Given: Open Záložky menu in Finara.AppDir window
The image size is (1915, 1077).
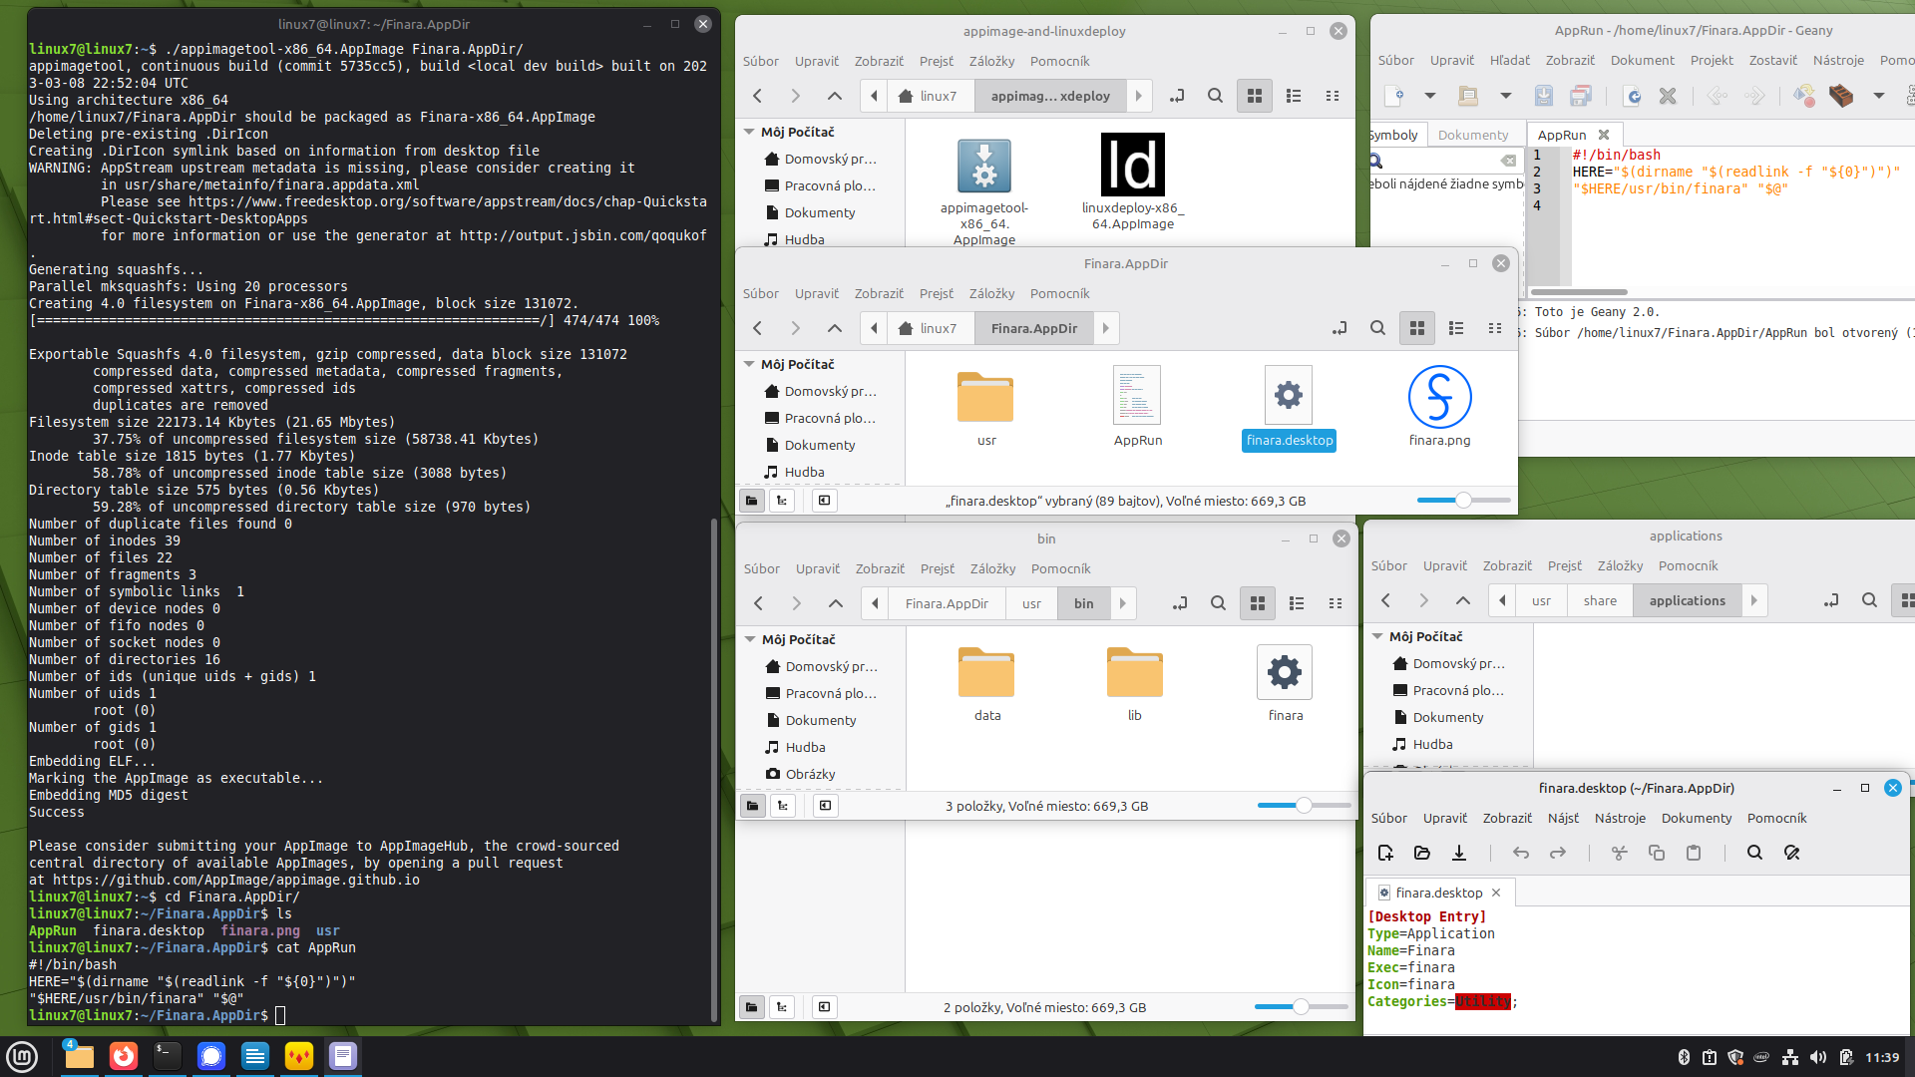Looking at the screenshot, I should [x=991, y=293].
